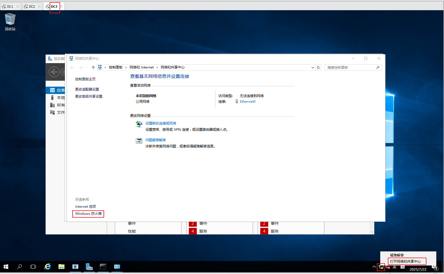Image resolution: width=444 pixels, height=274 pixels.
Task: Click 网络和共享中心 breadcrumb segment
Action: click(x=172, y=67)
